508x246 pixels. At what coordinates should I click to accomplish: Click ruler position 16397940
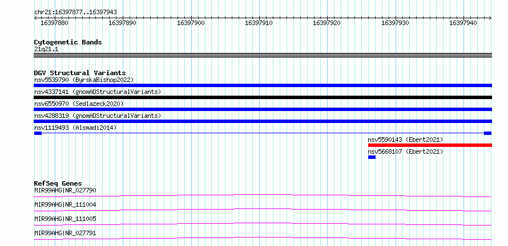click(x=463, y=23)
